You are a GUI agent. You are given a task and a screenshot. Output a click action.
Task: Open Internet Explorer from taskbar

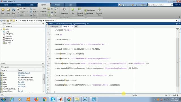tap(12, 99)
